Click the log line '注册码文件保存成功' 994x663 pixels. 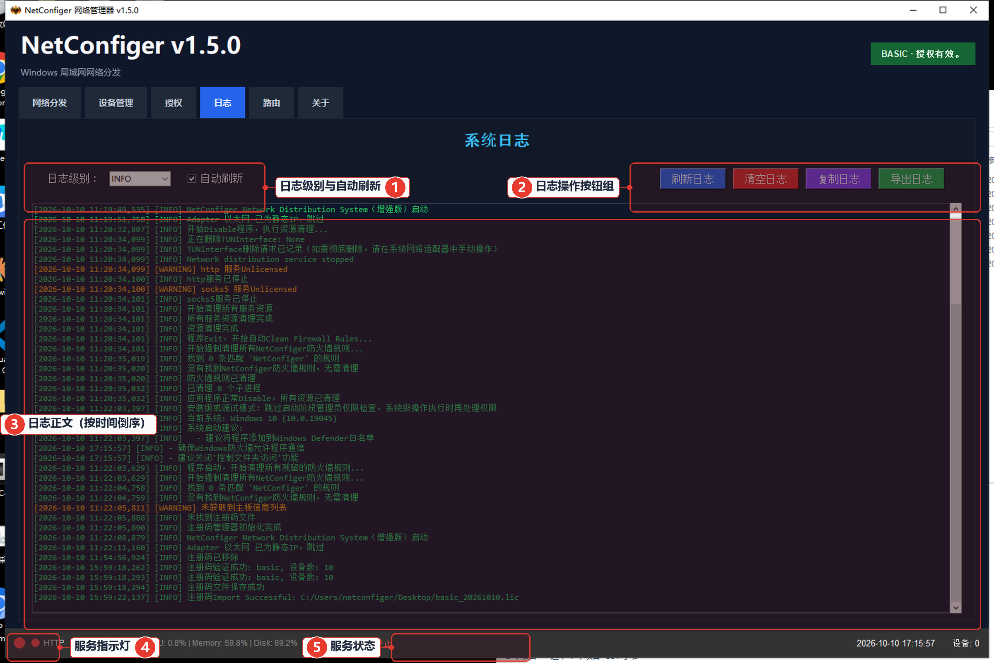click(x=149, y=587)
